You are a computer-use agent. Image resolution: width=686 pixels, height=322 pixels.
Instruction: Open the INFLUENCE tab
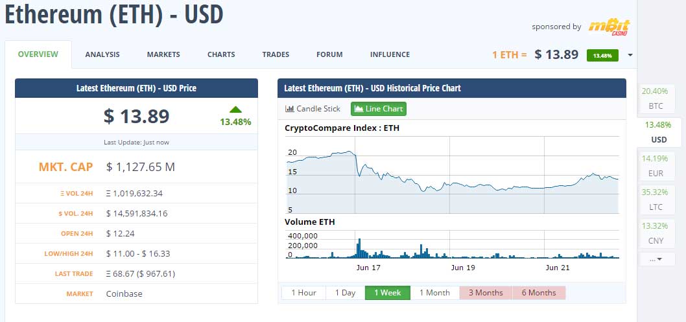(390, 54)
